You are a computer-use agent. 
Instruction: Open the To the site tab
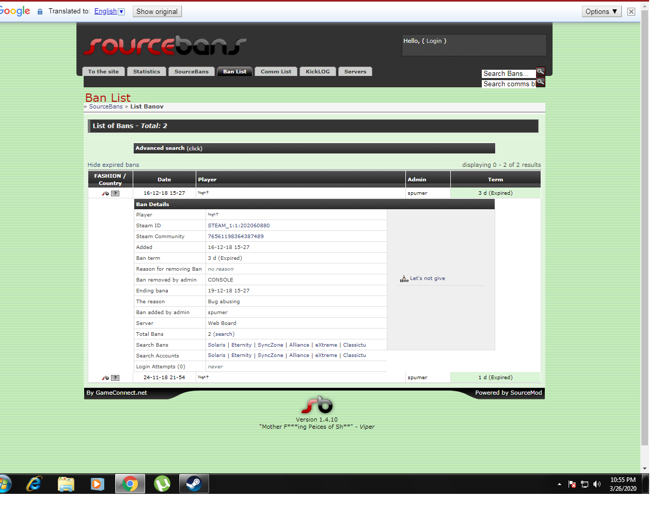[x=103, y=72]
